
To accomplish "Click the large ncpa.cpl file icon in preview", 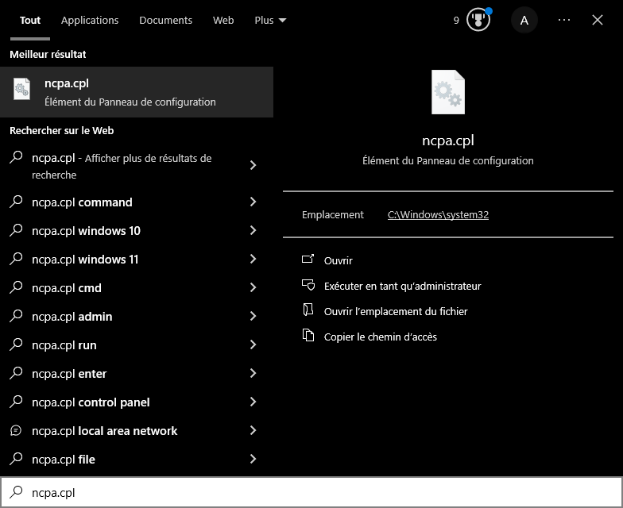I will 447,92.
